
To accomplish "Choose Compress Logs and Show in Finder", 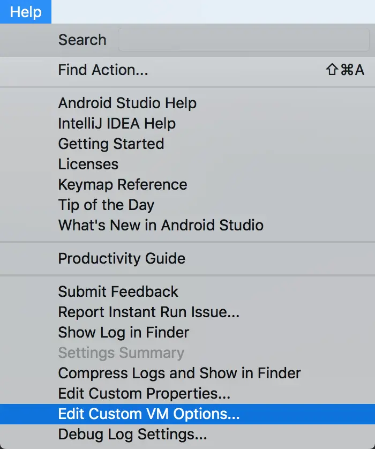I will (x=179, y=373).
